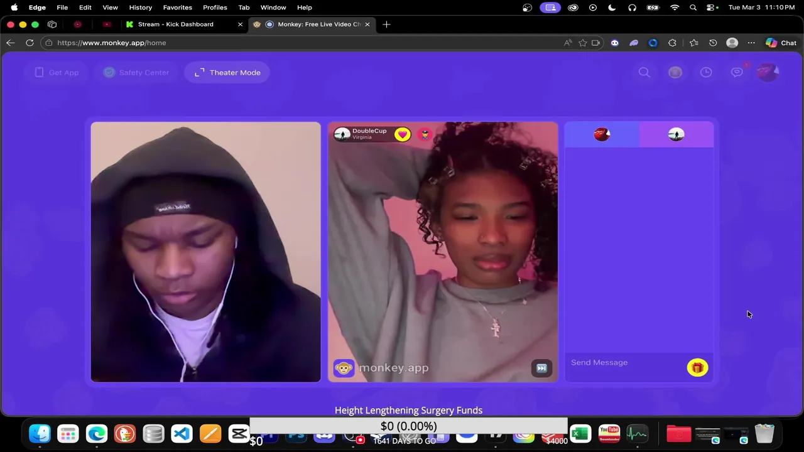Open Wi-Fi status menu
The width and height of the screenshot is (804, 452).
675,8
